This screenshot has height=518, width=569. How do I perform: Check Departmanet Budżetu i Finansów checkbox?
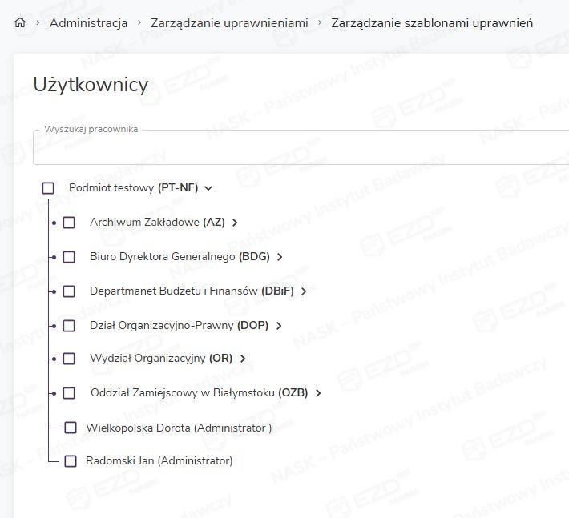[x=69, y=291]
